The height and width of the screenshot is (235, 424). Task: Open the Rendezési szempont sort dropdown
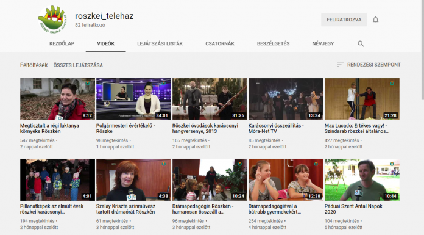pos(369,65)
